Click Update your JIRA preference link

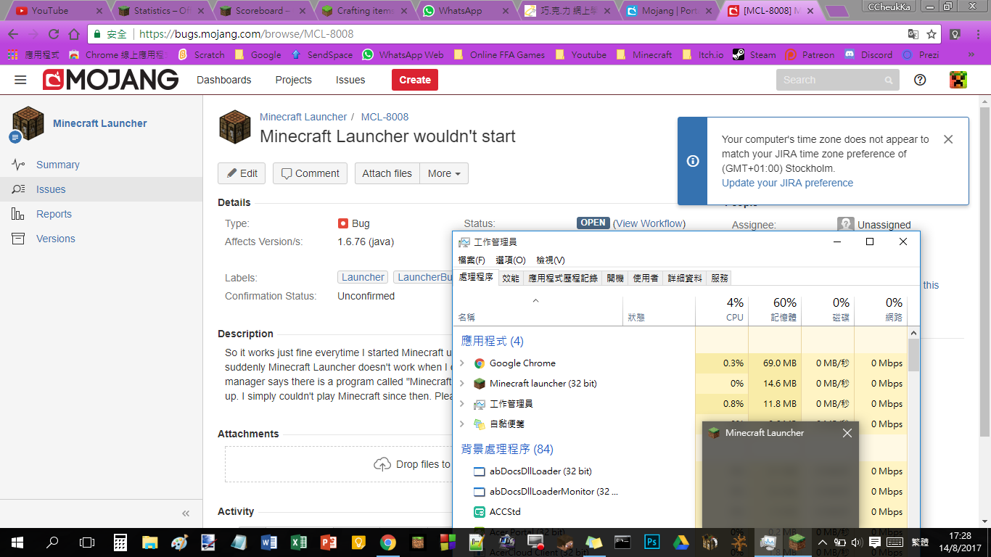[x=787, y=183]
